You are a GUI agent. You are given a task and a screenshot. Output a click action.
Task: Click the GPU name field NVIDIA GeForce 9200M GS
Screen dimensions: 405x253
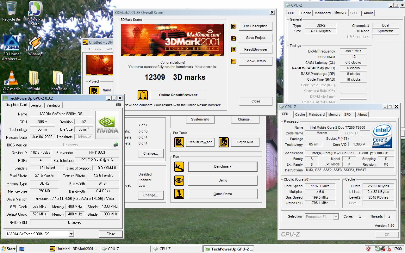coord(61,114)
